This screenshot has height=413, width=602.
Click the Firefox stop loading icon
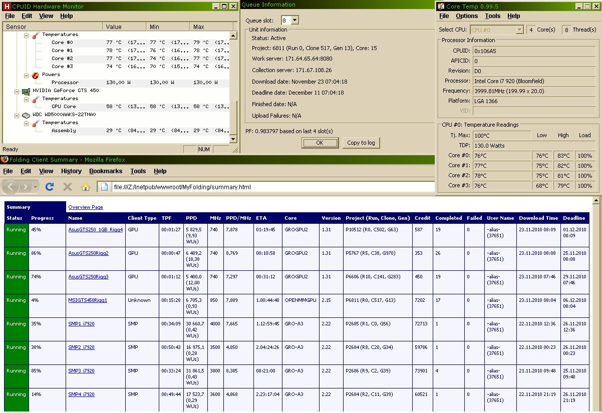coord(68,187)
